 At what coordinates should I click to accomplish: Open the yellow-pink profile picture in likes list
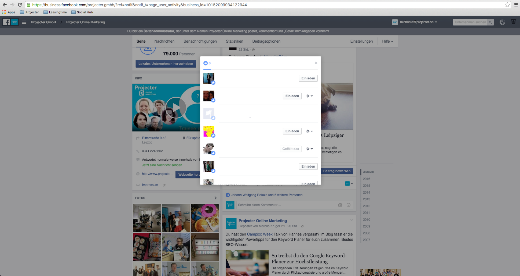click(209, 131)
